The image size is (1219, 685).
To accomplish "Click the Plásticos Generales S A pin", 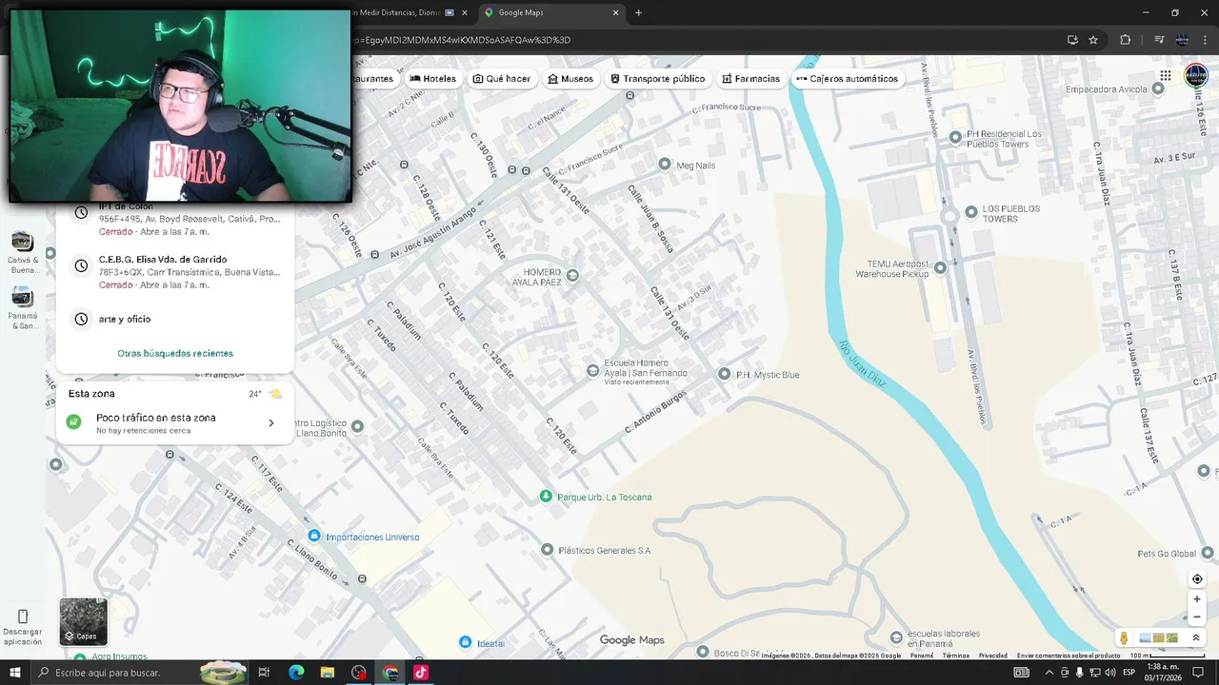I will pos(547,549).
